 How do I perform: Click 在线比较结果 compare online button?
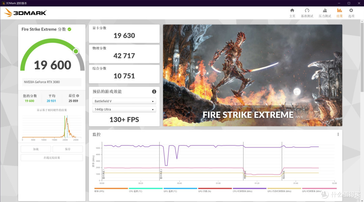click(x=52, y=158)
